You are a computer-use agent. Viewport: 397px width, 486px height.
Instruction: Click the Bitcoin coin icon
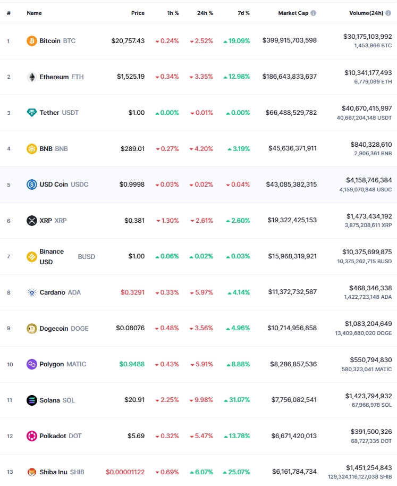coord(31,40)
